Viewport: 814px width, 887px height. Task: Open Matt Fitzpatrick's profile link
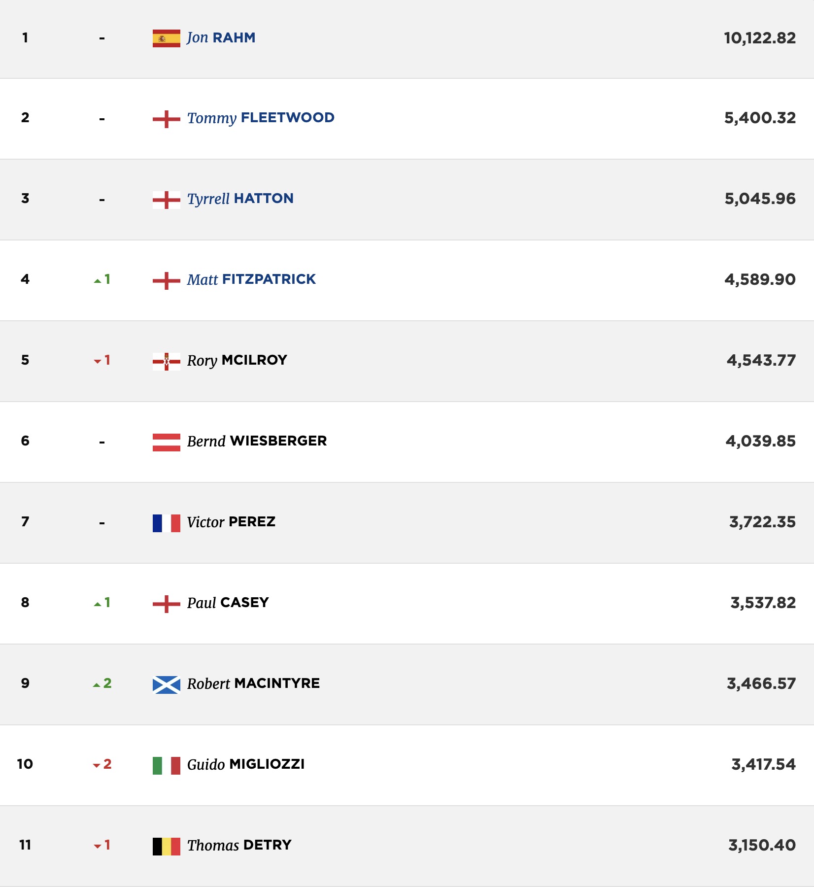pyautogui.click(x=251, y=279)
